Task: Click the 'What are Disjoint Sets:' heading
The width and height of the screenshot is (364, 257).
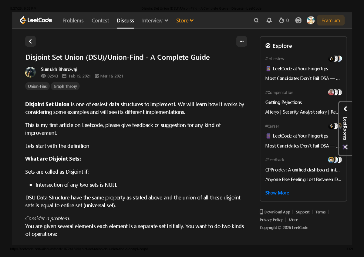Action: pos(53,159)
